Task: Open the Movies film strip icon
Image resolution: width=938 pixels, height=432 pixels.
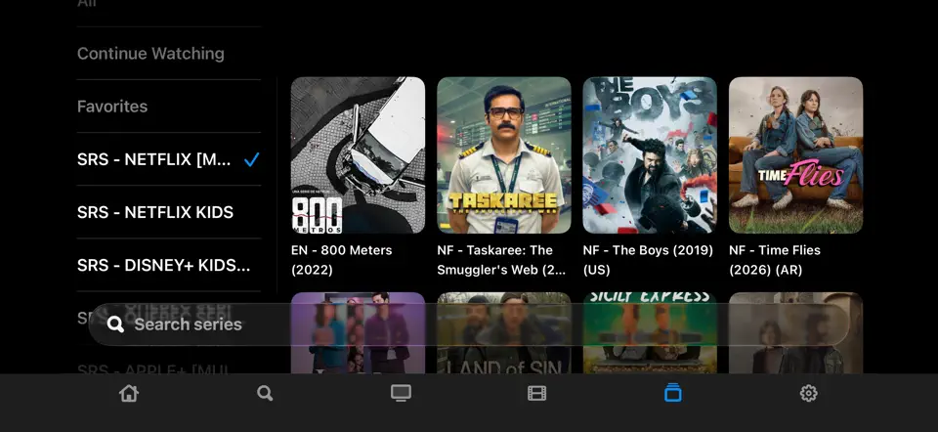Action: pos(536,393)
